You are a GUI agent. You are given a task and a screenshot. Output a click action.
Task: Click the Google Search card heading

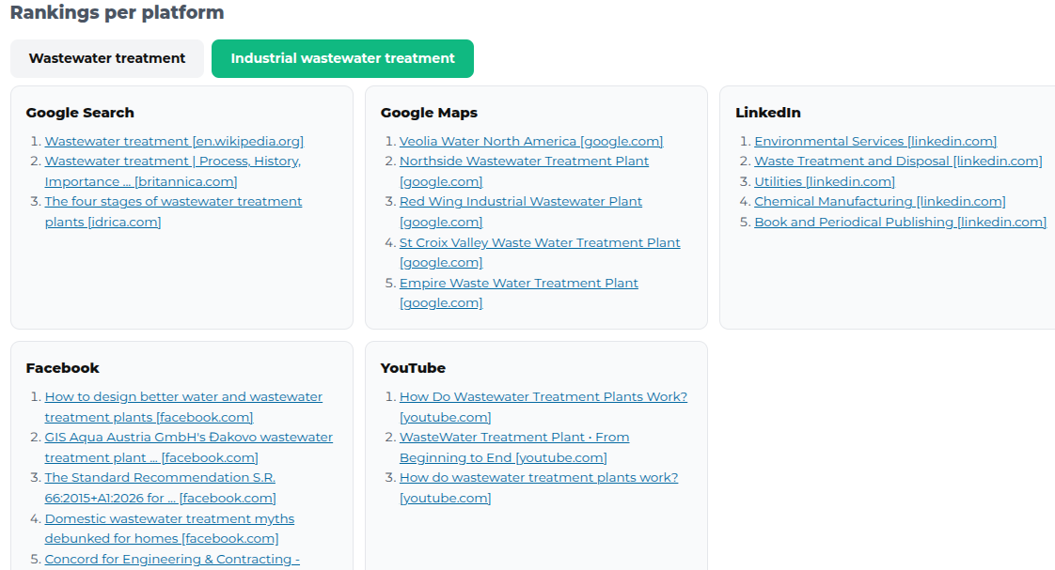80,113
